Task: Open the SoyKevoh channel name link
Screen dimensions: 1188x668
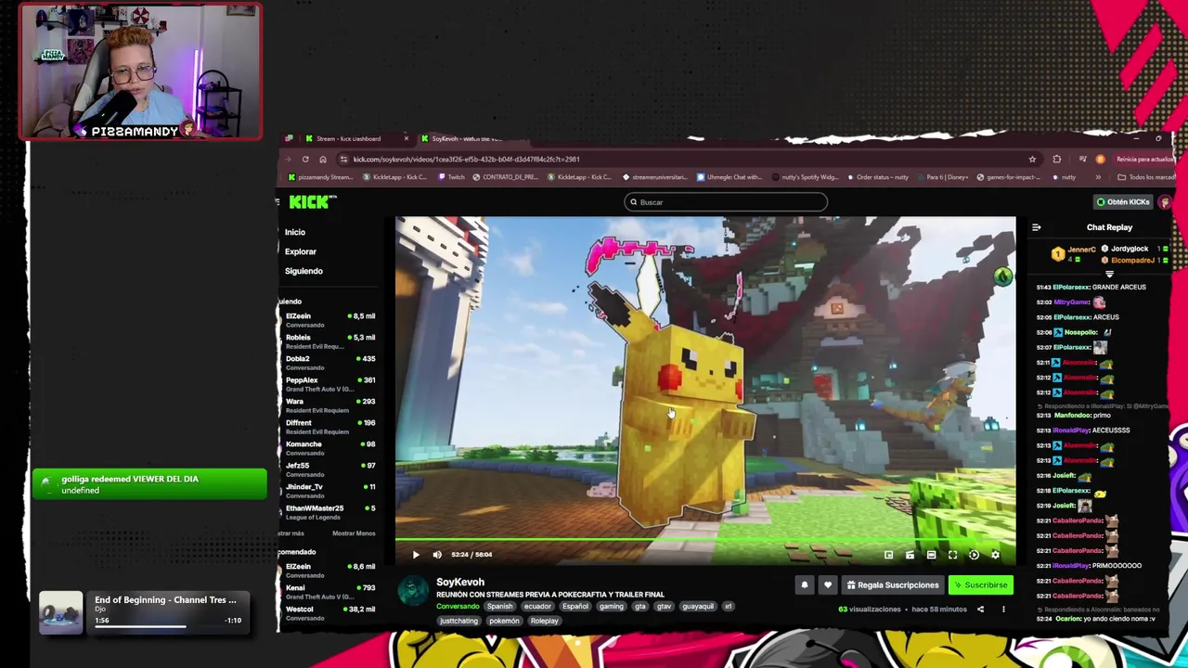Action: pos(460,582)
